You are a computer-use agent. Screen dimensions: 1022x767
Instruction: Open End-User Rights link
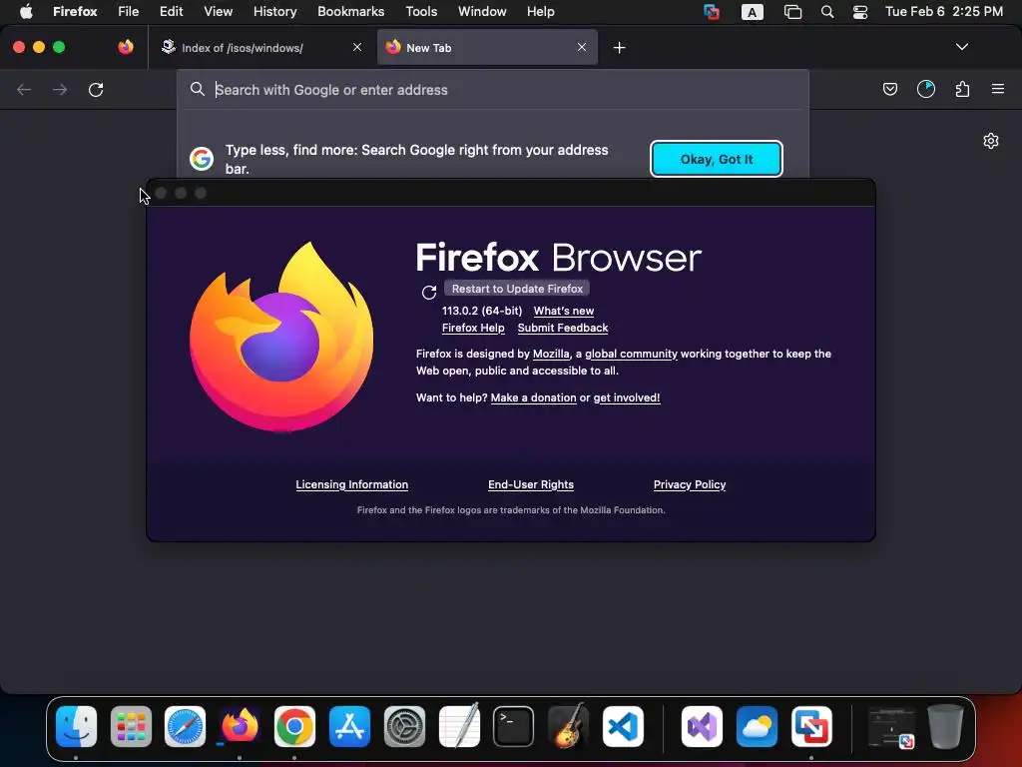coord(531,484)
